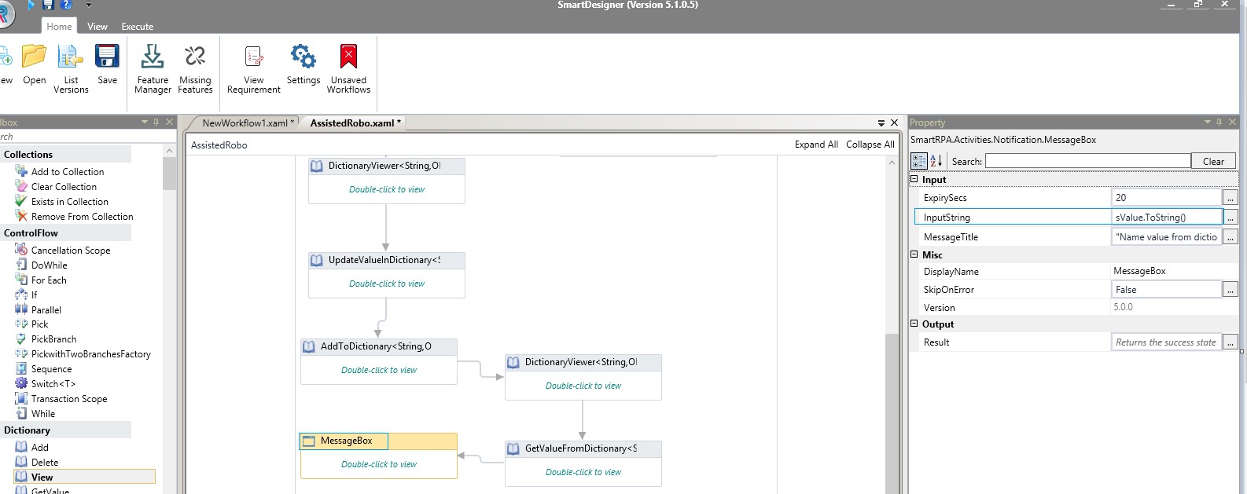This screenshot has width=1247, height=494.
Task: Switch property grid to categorized view
Action: coord(918,161)
